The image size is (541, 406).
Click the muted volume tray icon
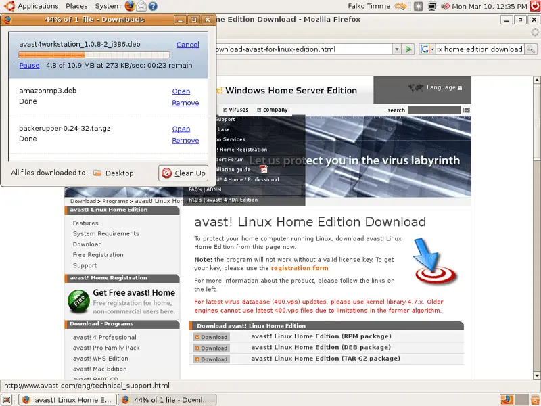coord(445,6)
